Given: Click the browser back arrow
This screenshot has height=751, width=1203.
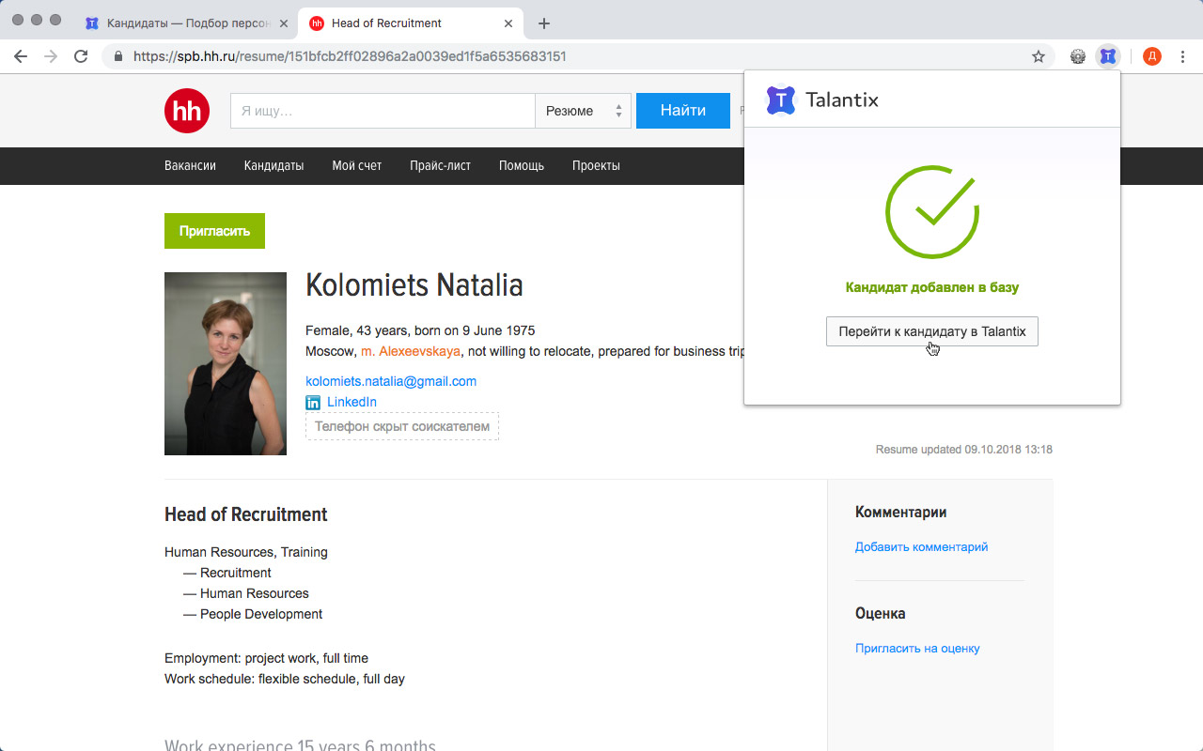Looking at the screenshot, I should click(x=21, y=56).
